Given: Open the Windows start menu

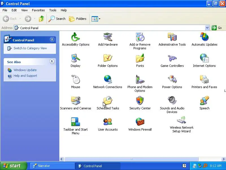Looking at the screenshot, I should pos(13,166).
